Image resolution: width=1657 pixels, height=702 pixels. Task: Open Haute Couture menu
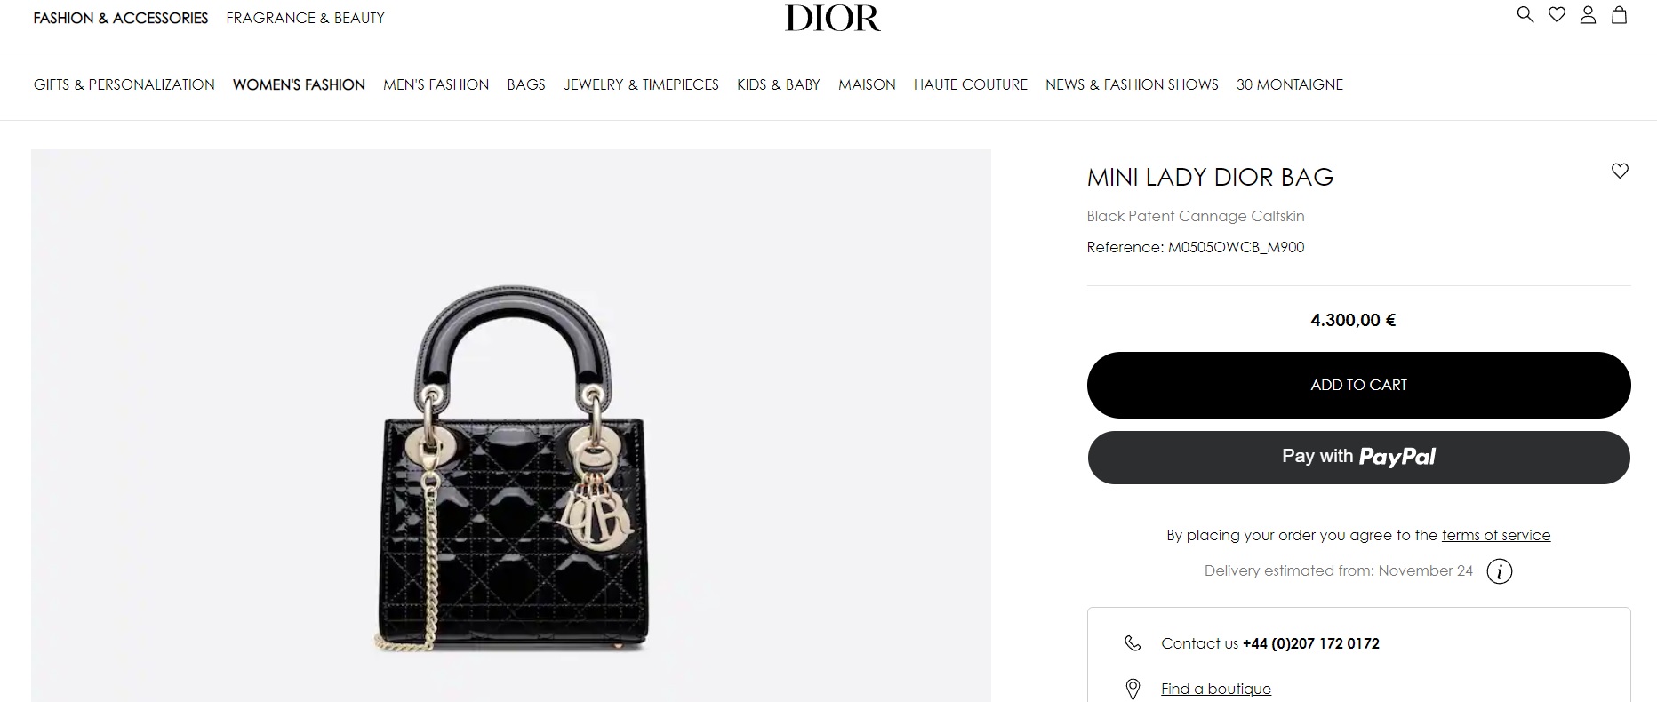pos(971,84)
